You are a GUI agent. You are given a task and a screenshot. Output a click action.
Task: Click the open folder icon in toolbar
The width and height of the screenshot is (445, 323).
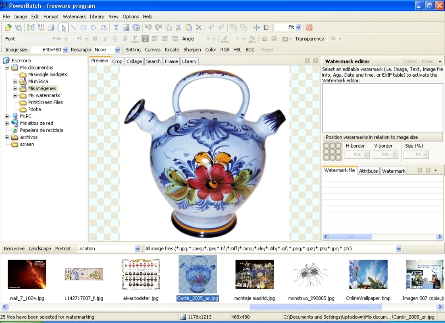tap(8, 27)
